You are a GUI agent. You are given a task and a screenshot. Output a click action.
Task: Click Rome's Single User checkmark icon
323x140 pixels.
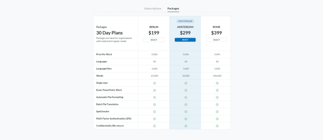point(217,83)
